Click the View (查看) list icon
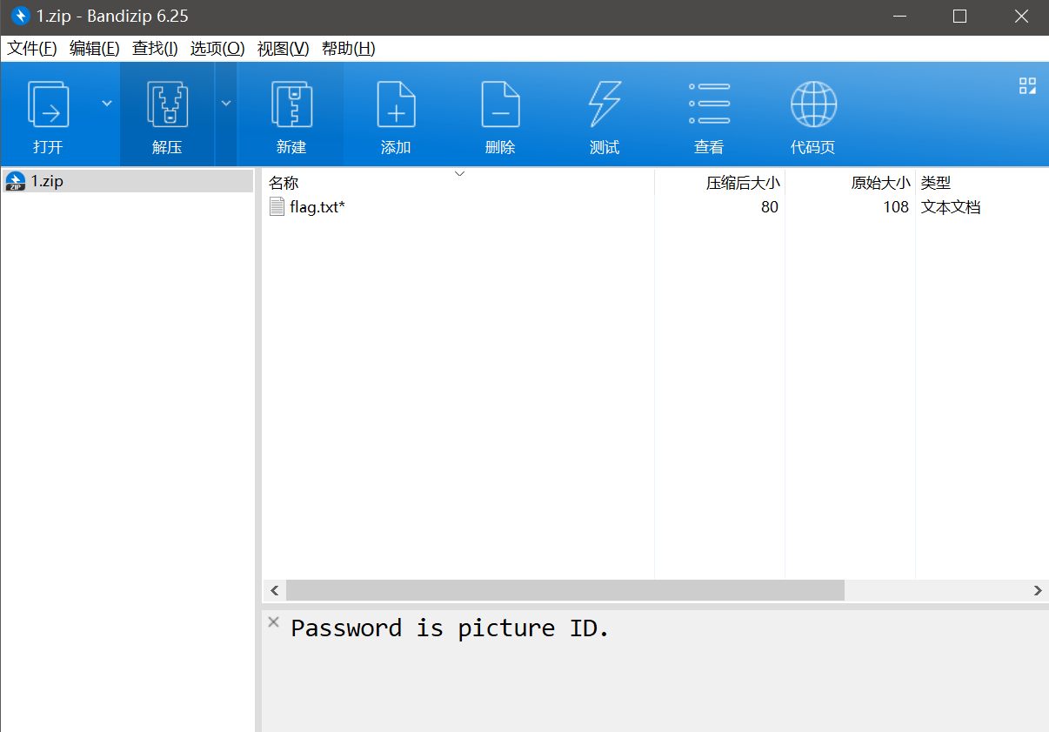This screenshot has height=732, width=1049. coord(709,105)
